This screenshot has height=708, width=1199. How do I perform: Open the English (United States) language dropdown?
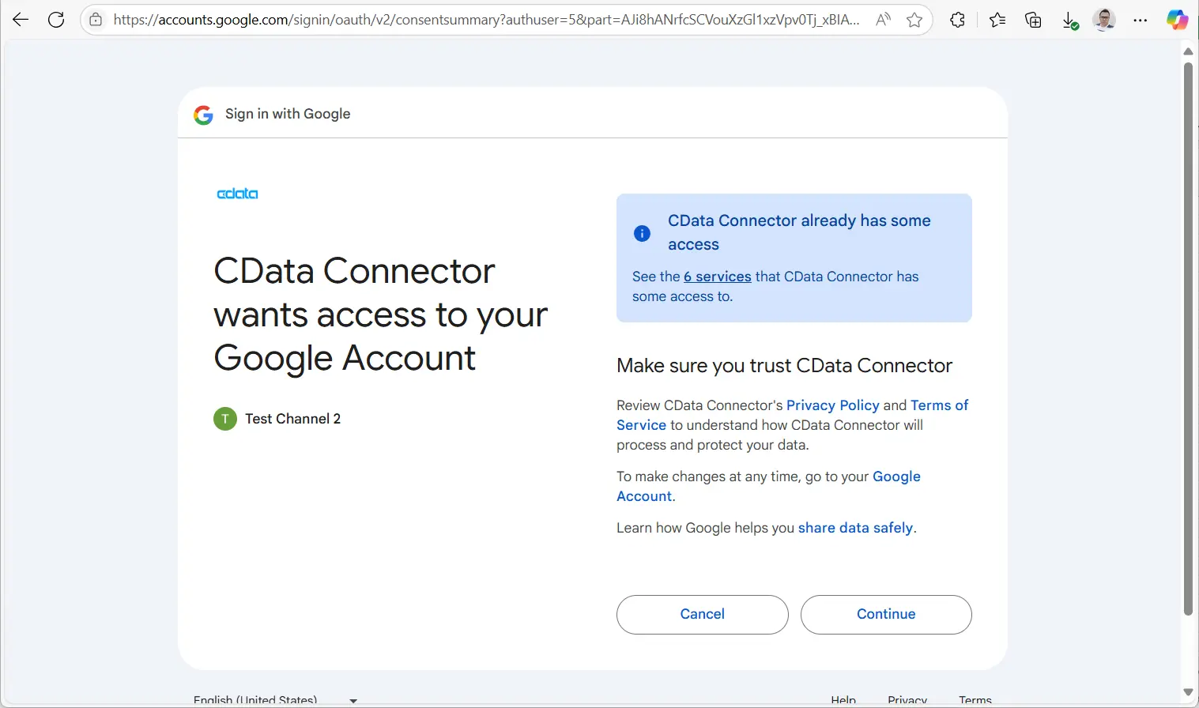coord(275,699)
